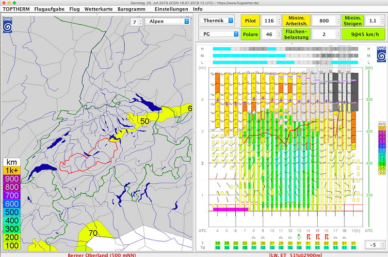388x257 pixels.
Task: Click the thunderstorm flag icon at 14 UTC
Action: (x=308, y=237)
